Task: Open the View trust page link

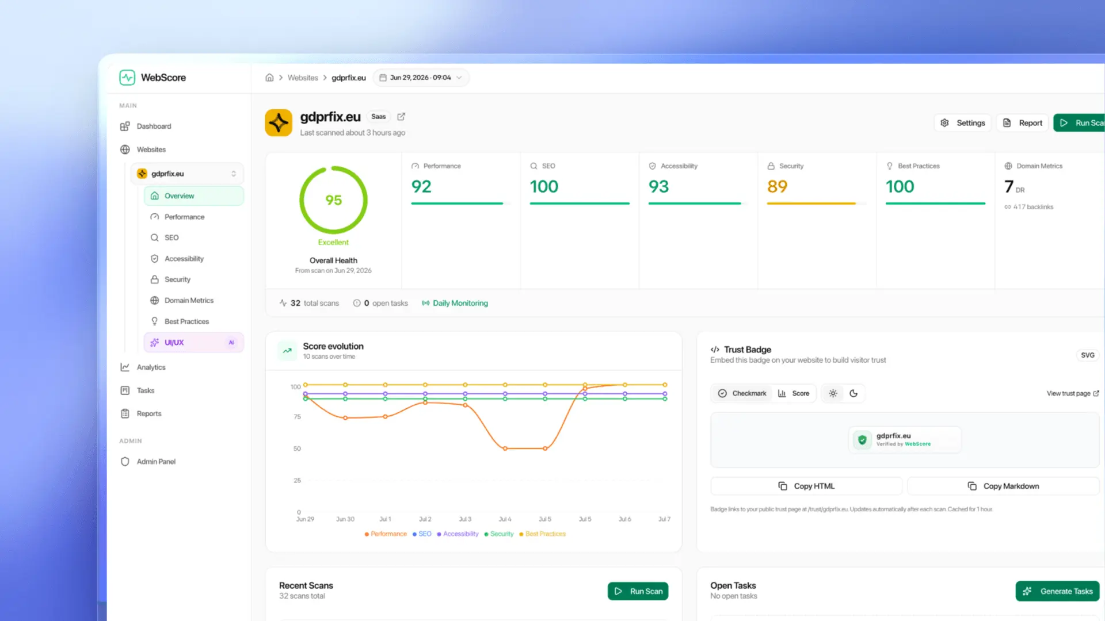Action: click(x=1073, y=394)
